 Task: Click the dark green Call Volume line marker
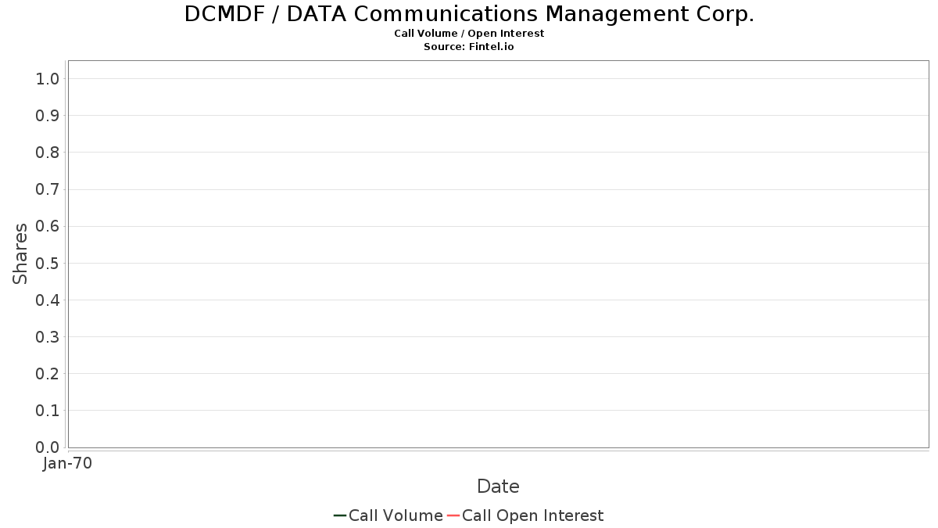[340, 515]
